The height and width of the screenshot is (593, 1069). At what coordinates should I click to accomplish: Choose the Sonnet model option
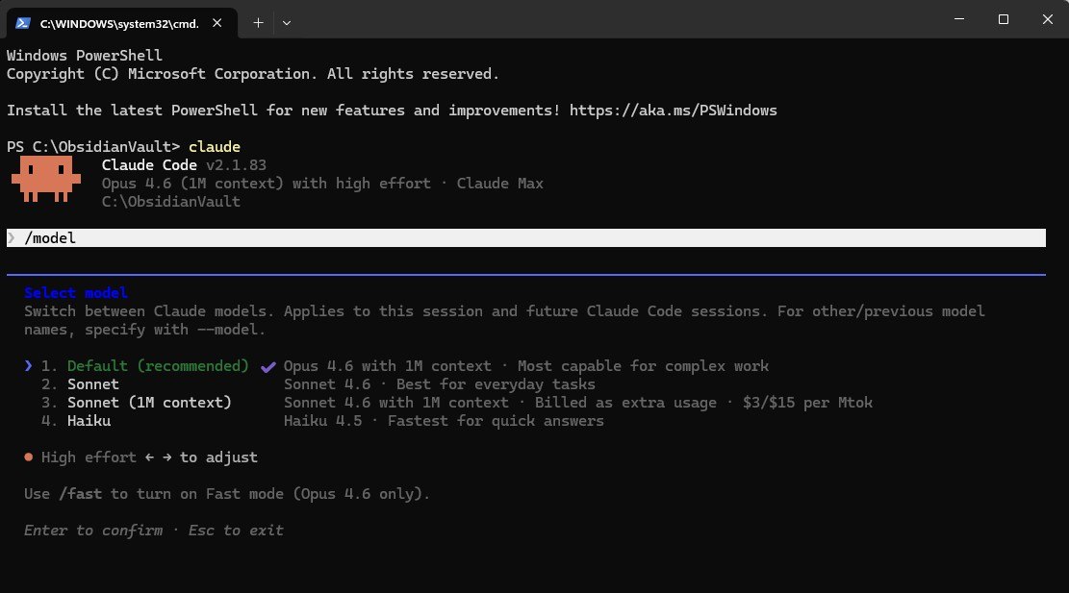93,384
